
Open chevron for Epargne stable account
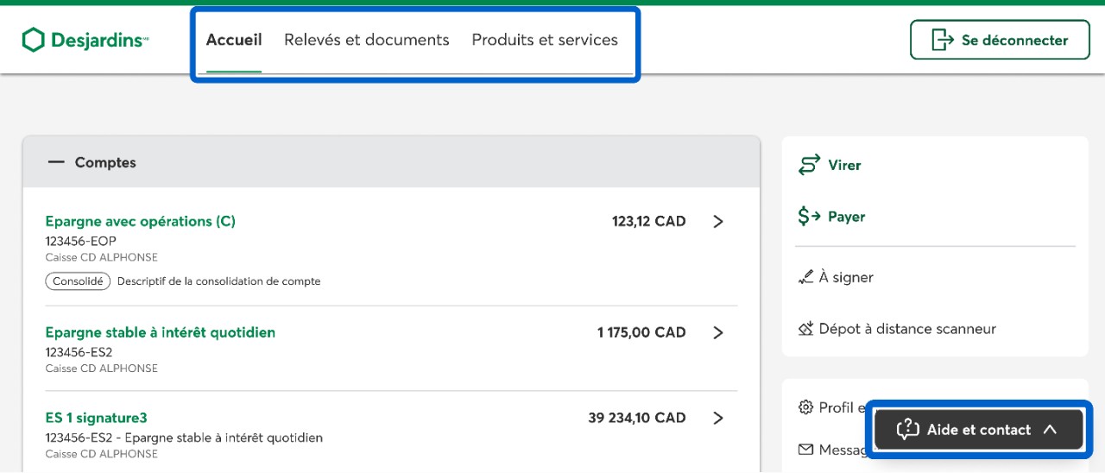tap(717, 332)
